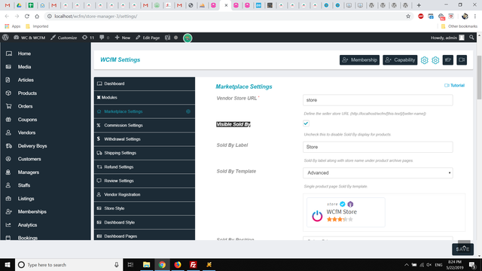Image resolution: width=482 pixels, height=271 pixels.
Task: Bookmark this page with star icon
Action: tap(408, 17)
